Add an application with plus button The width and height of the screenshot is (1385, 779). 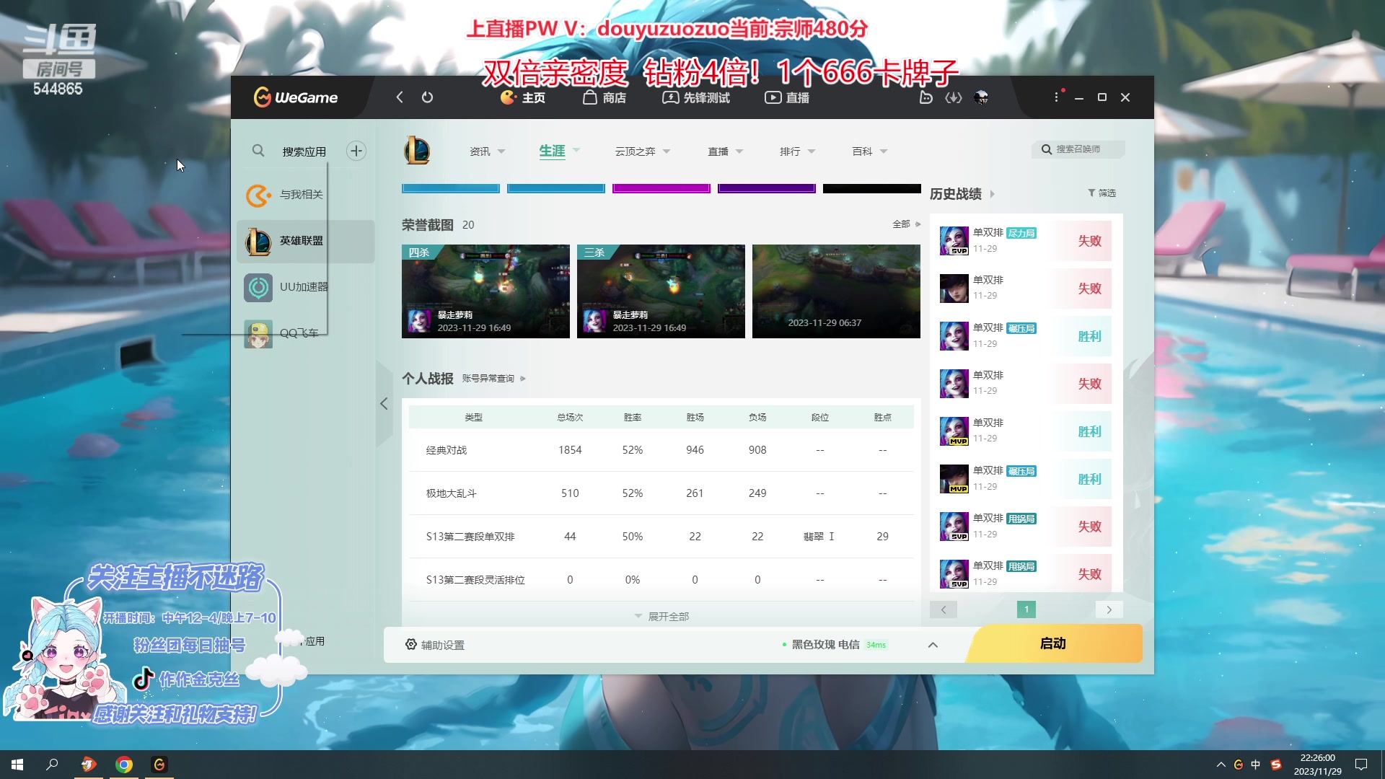click(356, 151)
